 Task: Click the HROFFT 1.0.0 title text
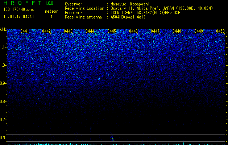28,3
